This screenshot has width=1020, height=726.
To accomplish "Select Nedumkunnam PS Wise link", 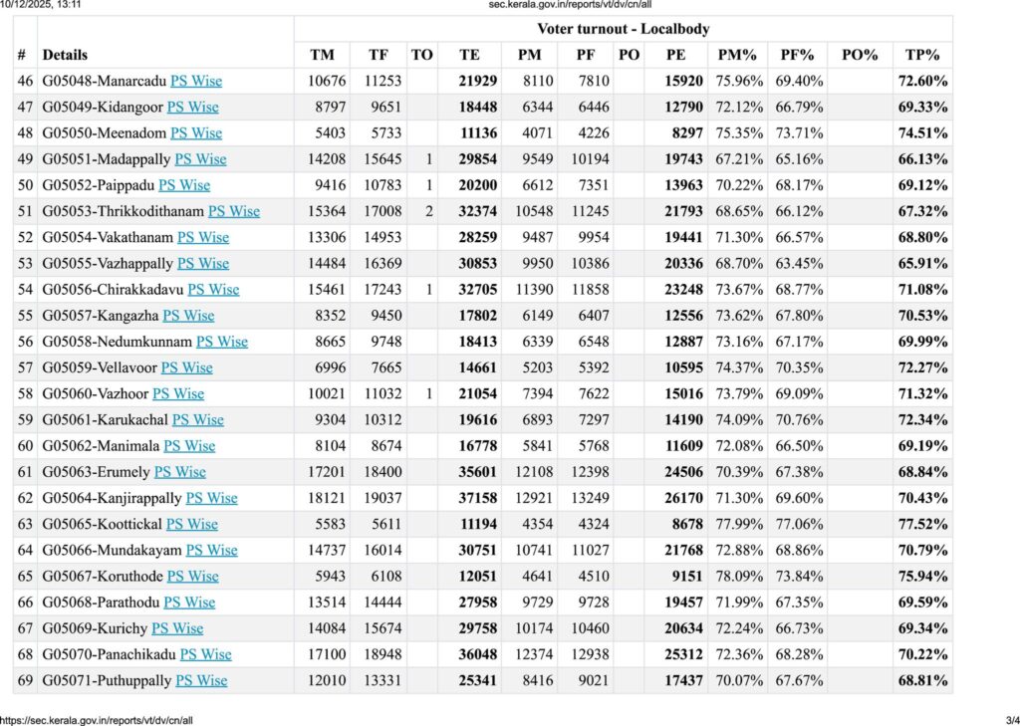I will [x=222, y=342].
